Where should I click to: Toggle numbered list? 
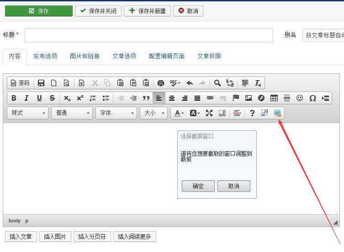pyautogui.click(x=93, y=98)
